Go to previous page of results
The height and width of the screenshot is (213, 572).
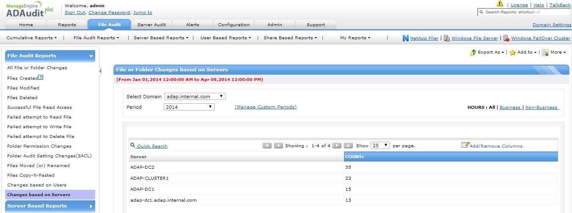[278, 146]
